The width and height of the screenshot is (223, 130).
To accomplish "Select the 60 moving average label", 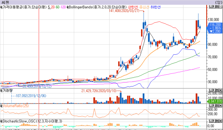I will (x=57, y=7).
